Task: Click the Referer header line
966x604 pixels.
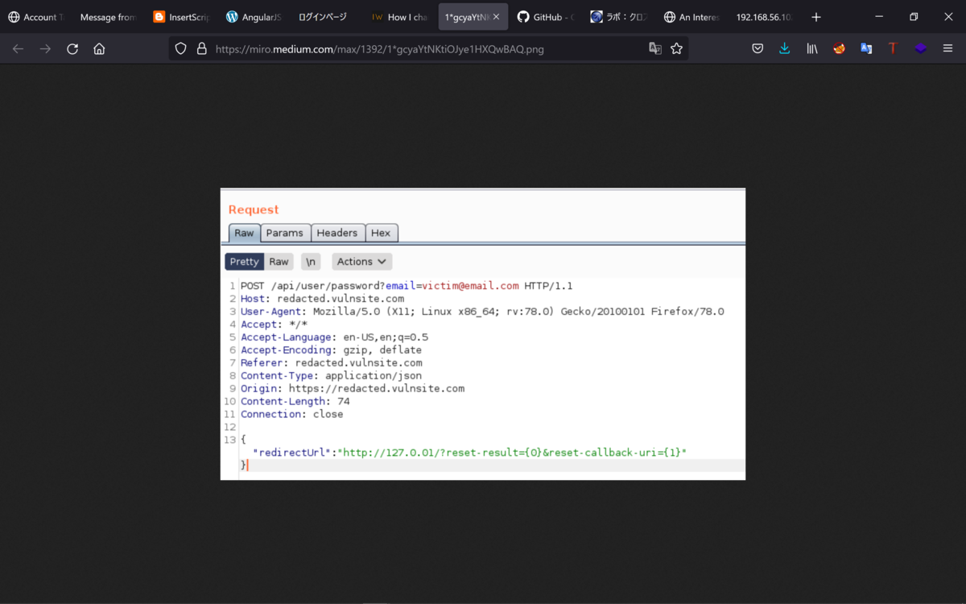Action: point(331,363)
